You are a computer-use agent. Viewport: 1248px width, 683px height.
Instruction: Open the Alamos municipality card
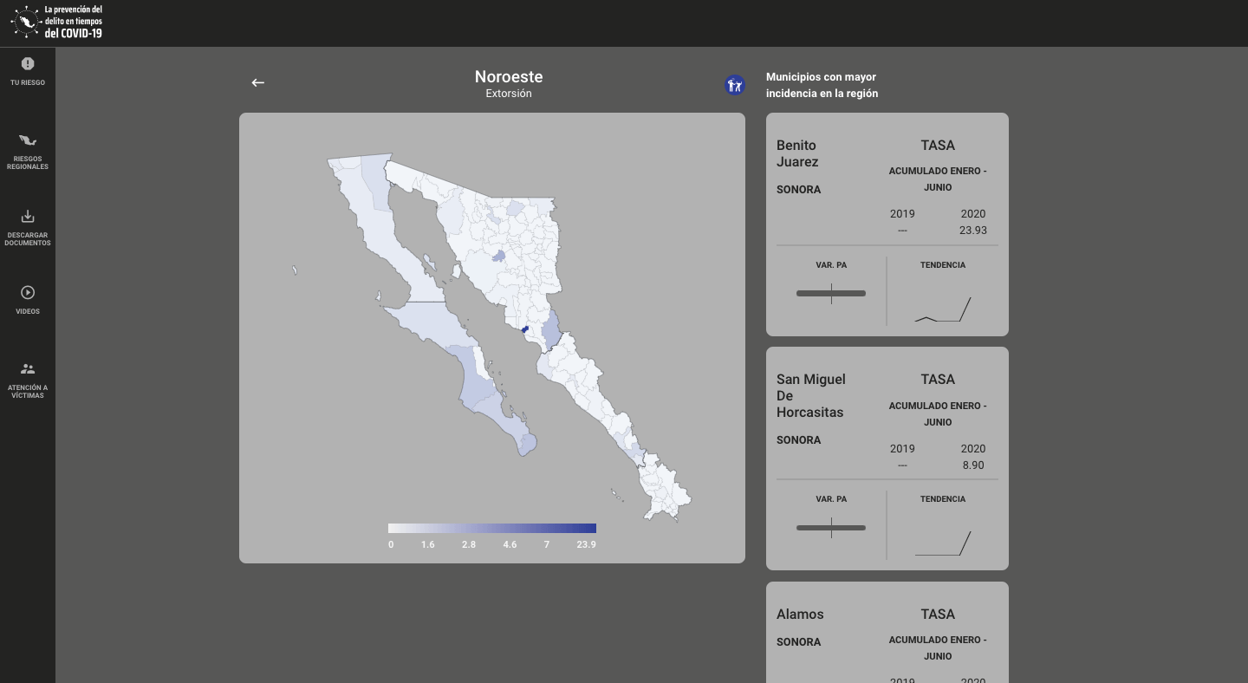(x=887, y=631)
